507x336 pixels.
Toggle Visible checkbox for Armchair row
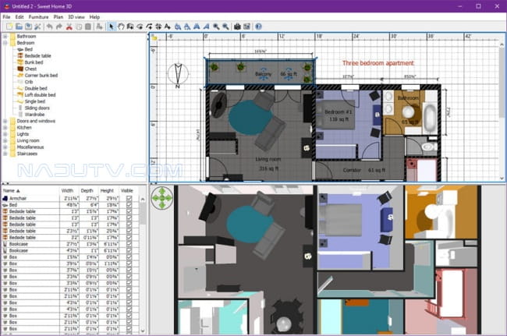point(129,198)
